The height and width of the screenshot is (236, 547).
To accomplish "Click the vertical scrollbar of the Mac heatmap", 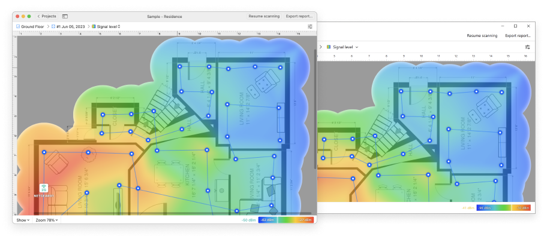I will pyautogui.click(x=315, y=109).
